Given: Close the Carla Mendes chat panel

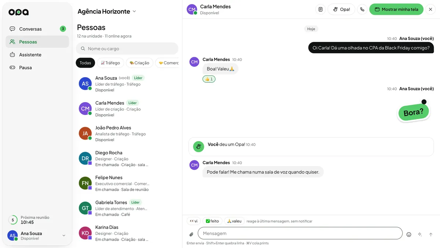Looking at the screenshot, I should [430, 9].
